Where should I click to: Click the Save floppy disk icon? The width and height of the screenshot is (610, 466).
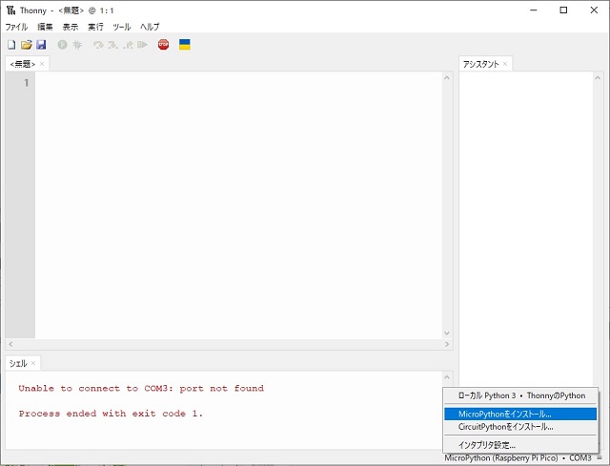tap(41, 45)
